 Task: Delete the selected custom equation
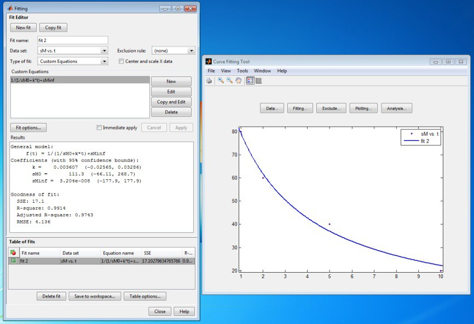click(171, 112)
